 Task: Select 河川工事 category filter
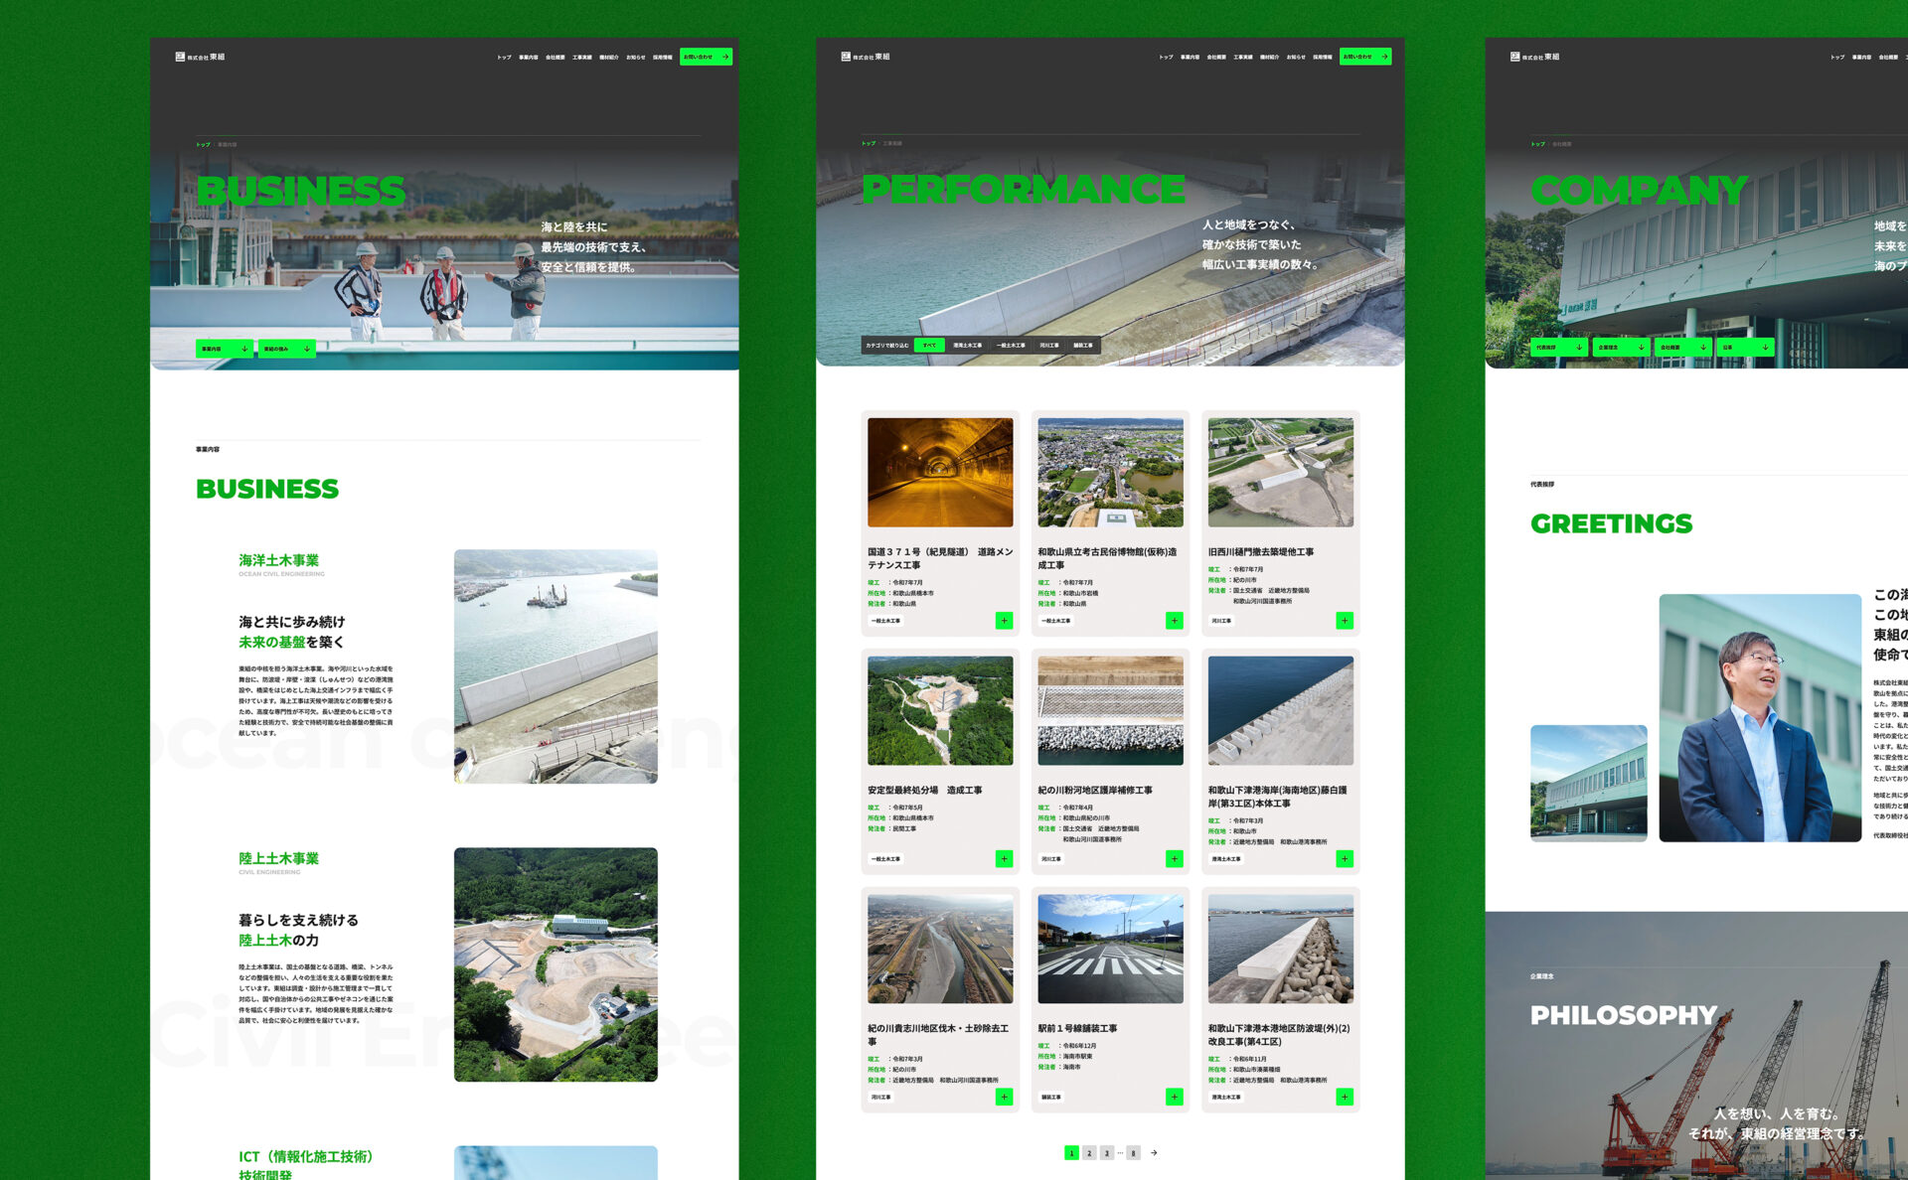coord(1049,346)
